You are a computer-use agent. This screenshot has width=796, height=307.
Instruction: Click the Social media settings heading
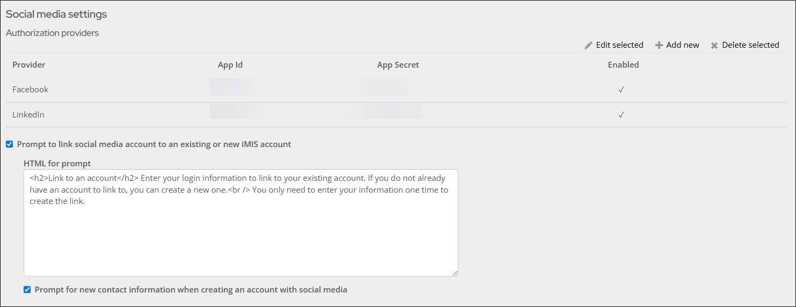point(56,14)
